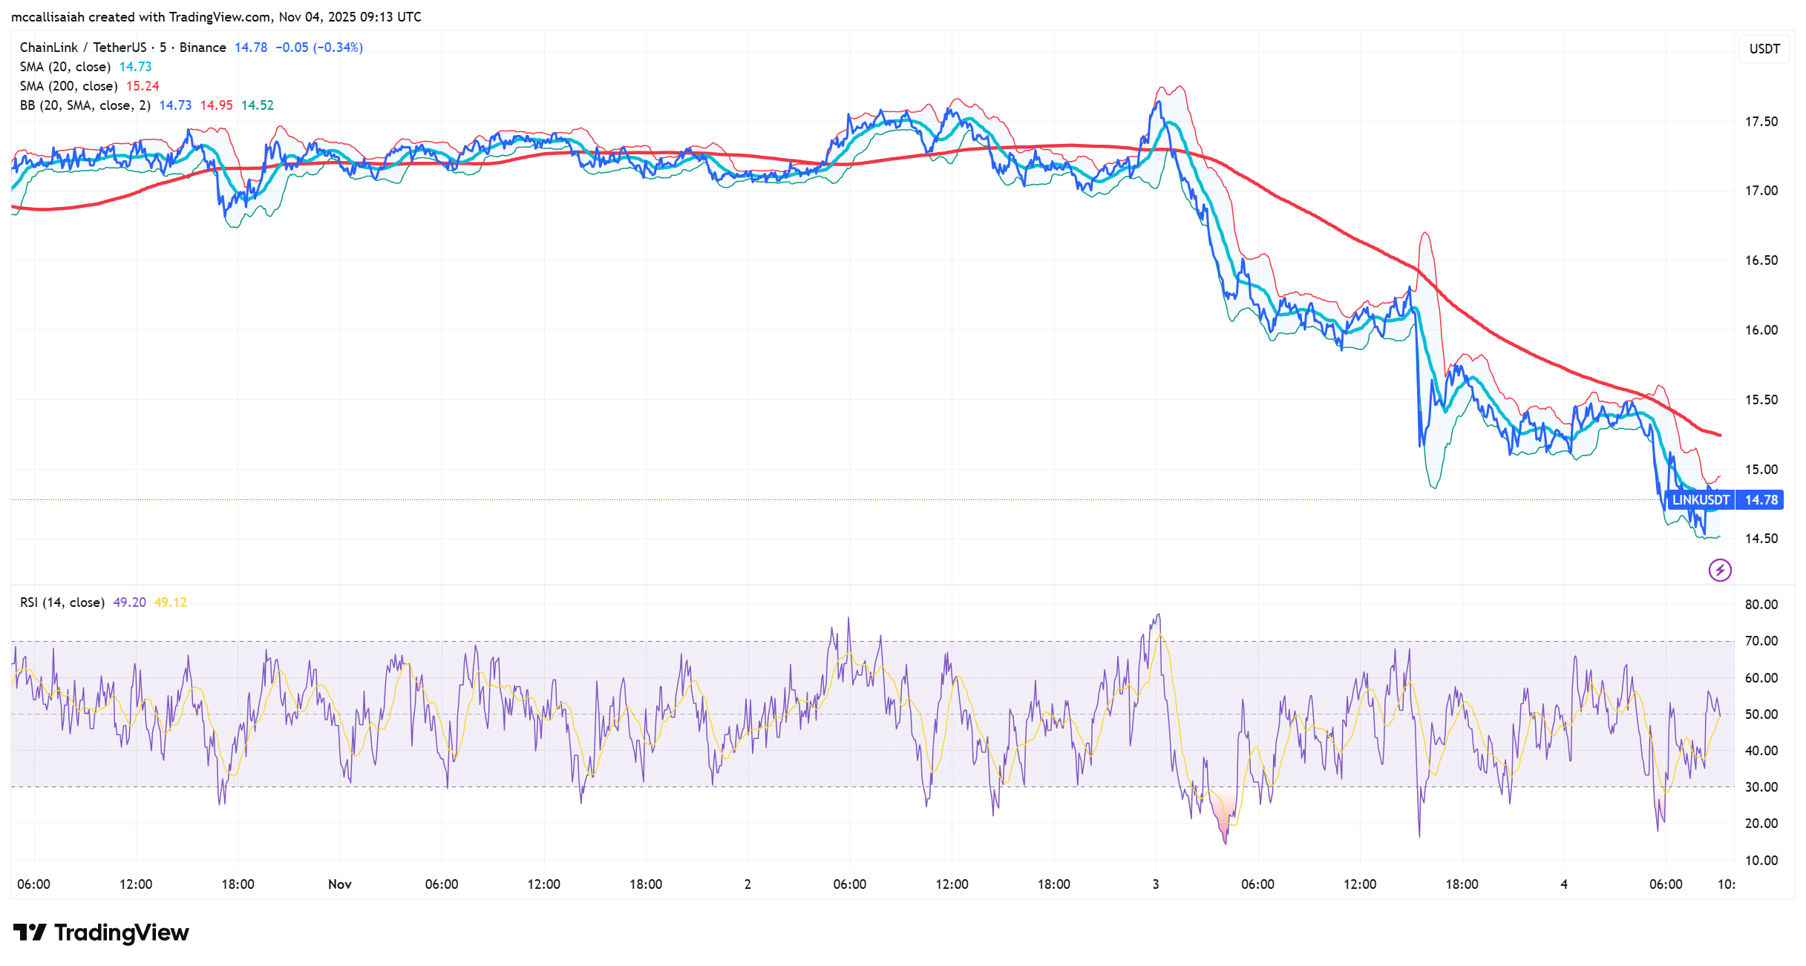Click the day 3 marker on time axis
Viewport: 1806px width, 966px height.
pyautogui.click(x=1155, y=884)
